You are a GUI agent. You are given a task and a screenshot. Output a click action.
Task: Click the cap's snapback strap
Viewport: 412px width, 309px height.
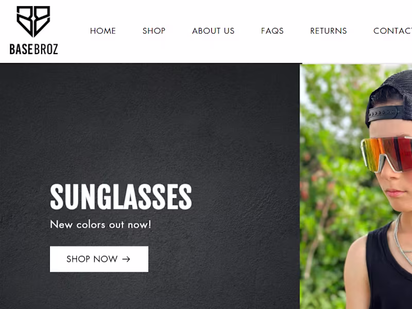pyautogui.click(x=384, y=113)
